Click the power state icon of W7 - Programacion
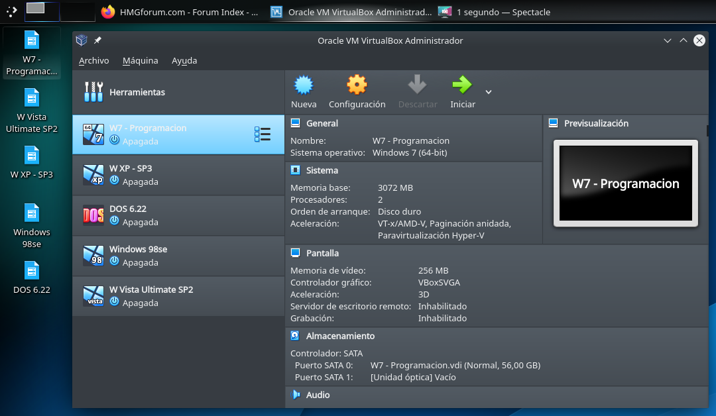716x416 pixels. pos(114,140)
